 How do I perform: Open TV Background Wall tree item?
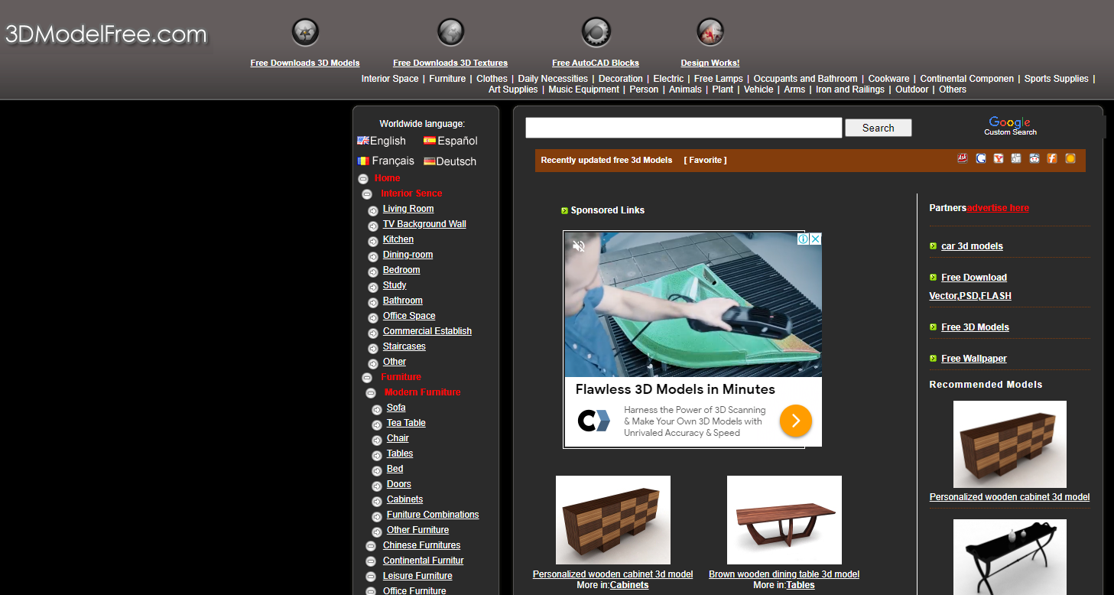424,224
